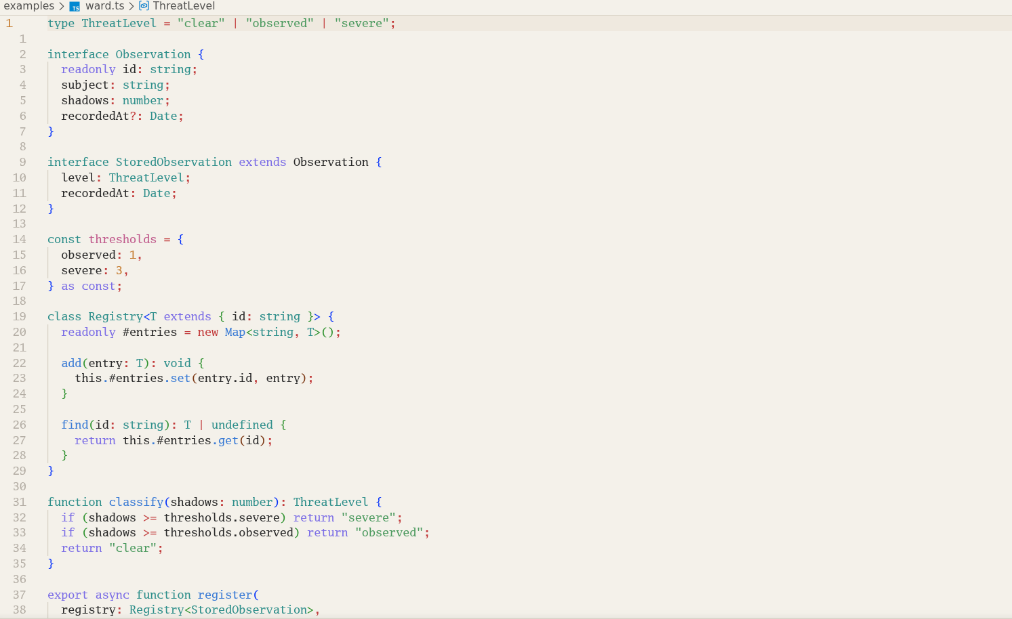Click the "void" return type on line 22
1012x619 pixels.
(177, 363)
